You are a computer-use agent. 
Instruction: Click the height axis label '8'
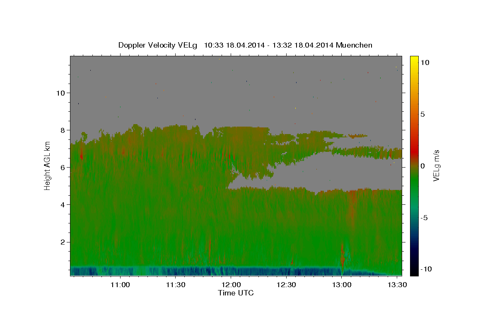[63, 130]
